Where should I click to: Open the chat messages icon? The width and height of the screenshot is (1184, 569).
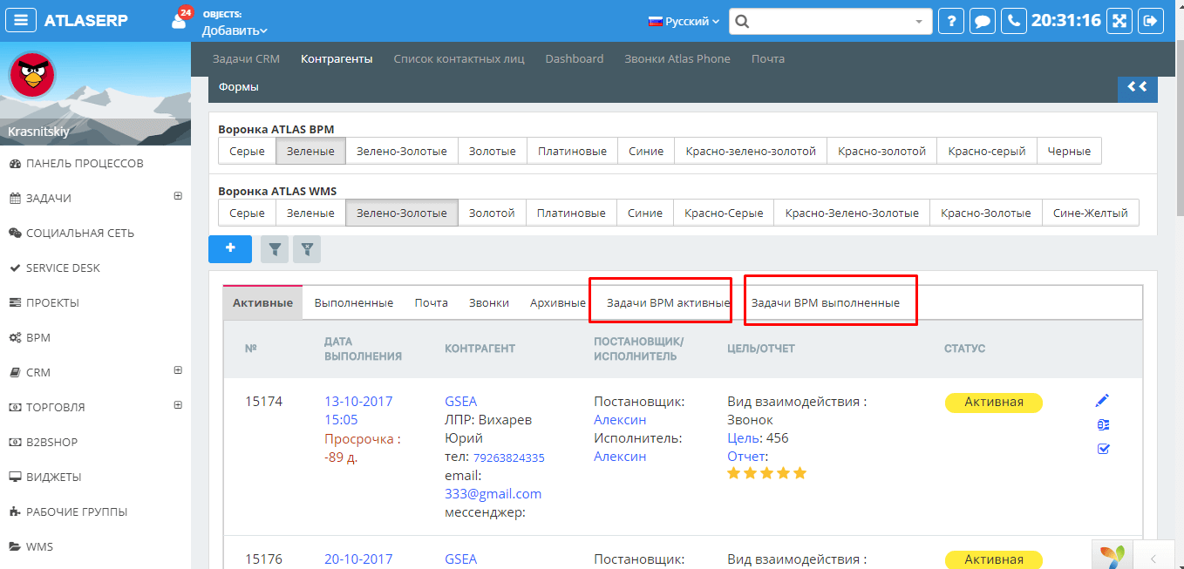pyautogui.click(x=983, y=21)
